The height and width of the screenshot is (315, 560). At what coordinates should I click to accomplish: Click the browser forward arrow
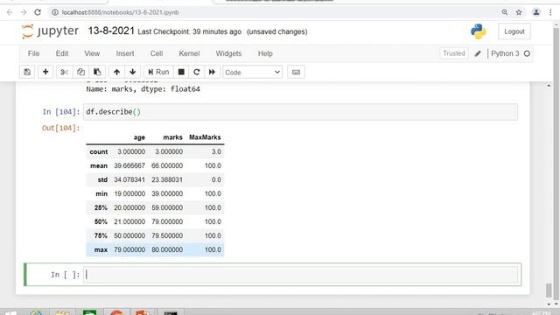(x=24, y=12)
